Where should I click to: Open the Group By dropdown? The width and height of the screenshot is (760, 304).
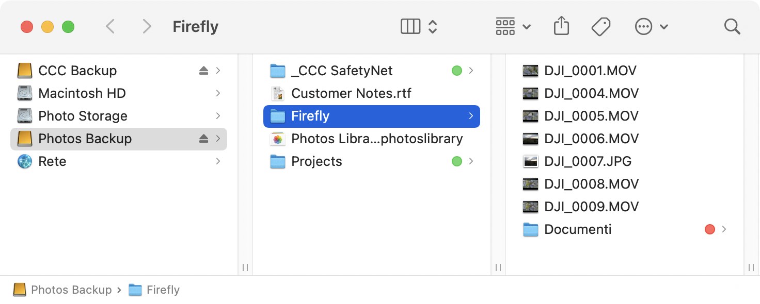(513, 26)
